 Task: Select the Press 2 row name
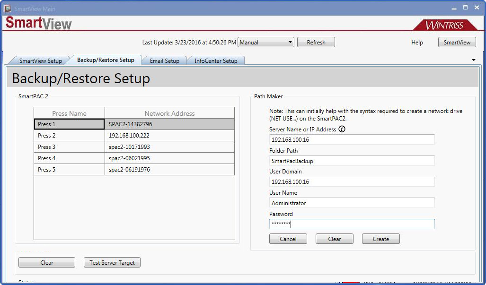pos(69,136)
